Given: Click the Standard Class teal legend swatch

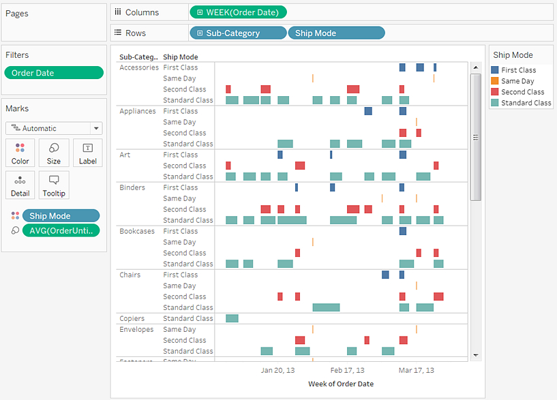Looking at the screenshot, I should point(494,103).
